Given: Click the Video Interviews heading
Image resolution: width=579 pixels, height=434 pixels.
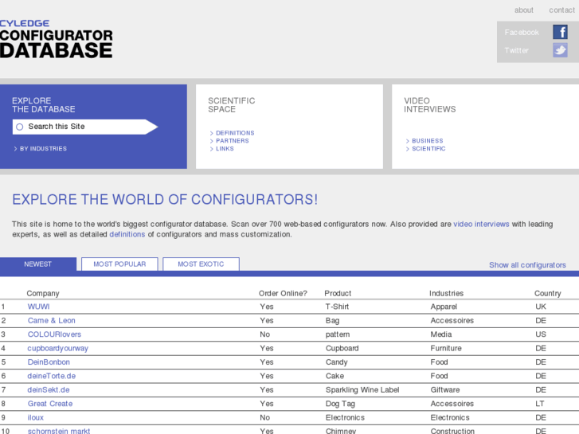Looking at the screenshot, I should pyautogui.click(x=429, y=105).
